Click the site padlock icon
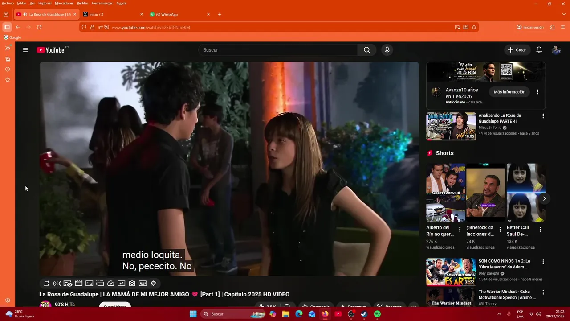This screenshot has height=321, width=570. [x=92, y=27]
